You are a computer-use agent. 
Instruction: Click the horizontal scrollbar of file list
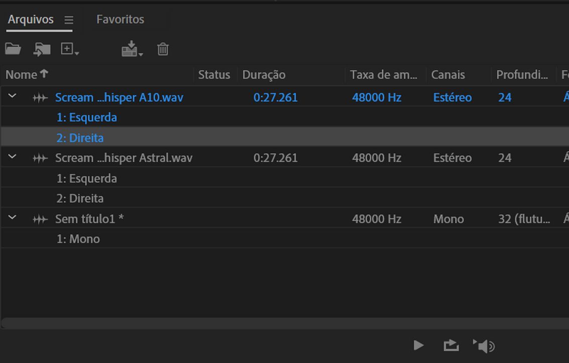285,323
